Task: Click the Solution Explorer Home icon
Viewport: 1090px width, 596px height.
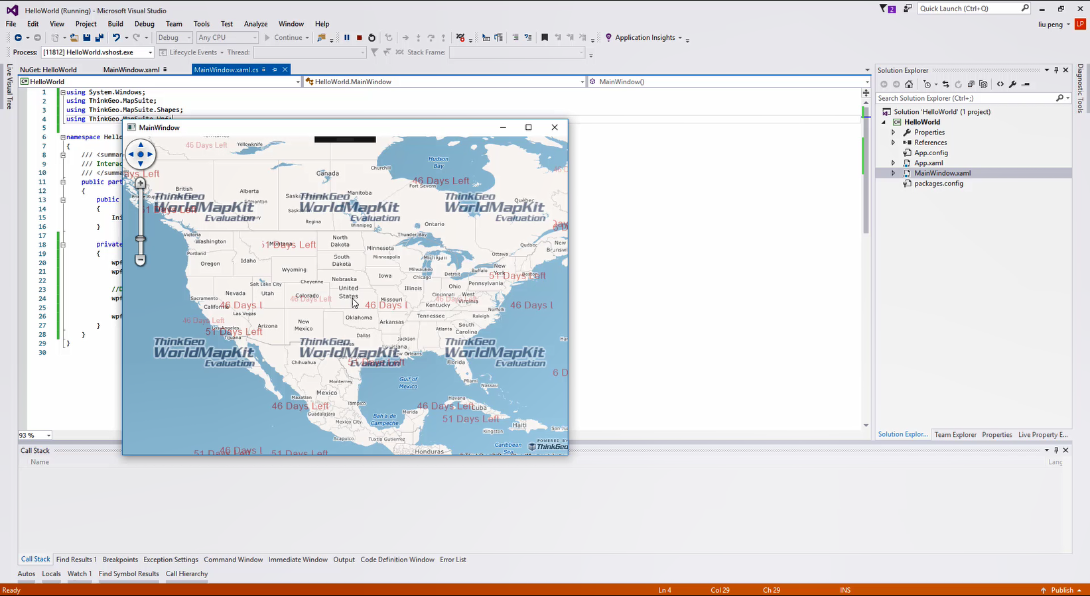Action: click(909, 84)
